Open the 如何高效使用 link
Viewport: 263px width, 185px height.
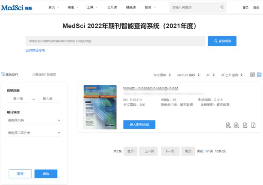click(35, 50)
